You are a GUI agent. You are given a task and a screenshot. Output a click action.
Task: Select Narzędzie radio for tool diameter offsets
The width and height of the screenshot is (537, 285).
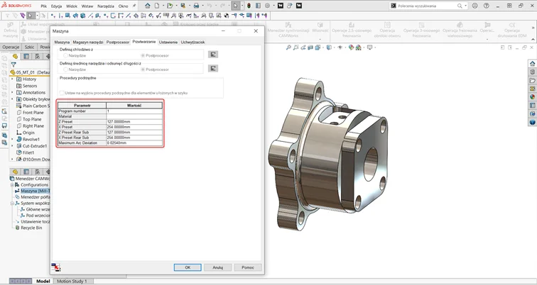pyautogui.click(x=65, y=69)
